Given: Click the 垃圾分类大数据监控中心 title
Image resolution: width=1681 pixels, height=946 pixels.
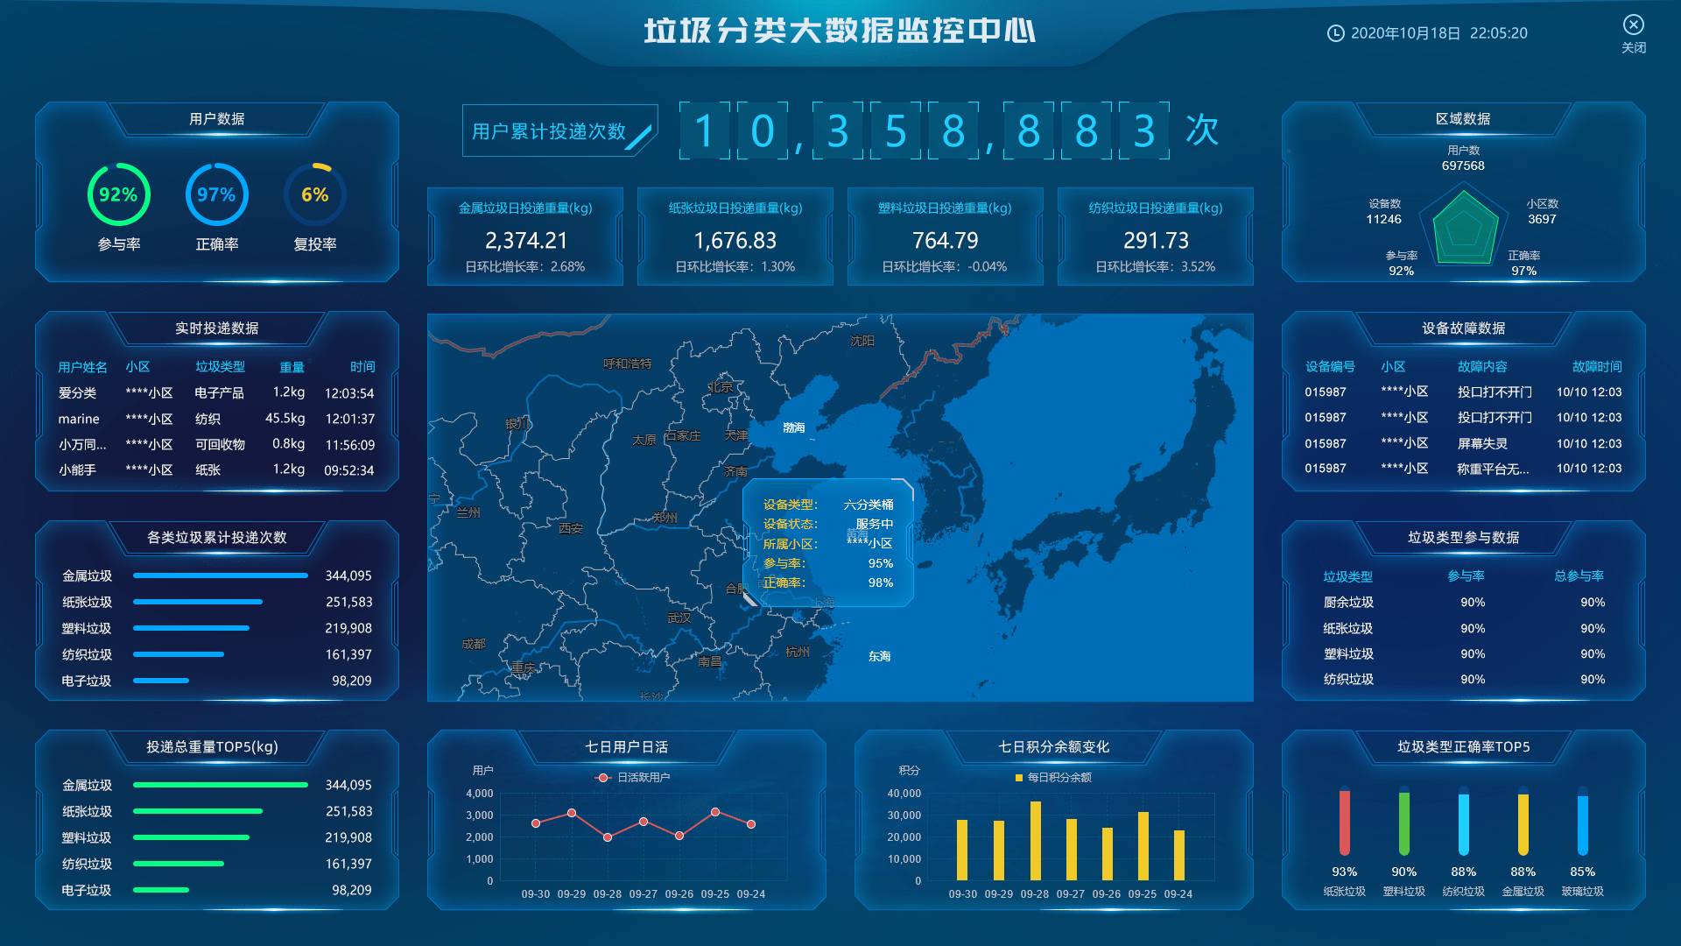Looking at the screenshot, I should (840, 32).
